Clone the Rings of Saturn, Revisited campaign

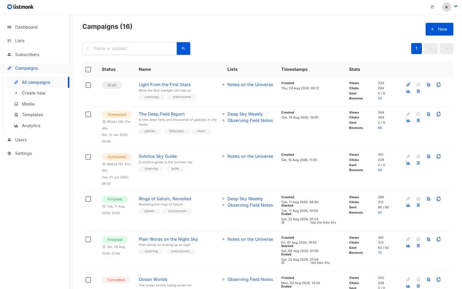[438, 199]
